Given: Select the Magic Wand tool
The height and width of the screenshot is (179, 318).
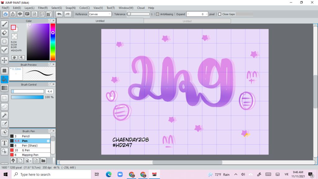Looking at the screenshot, I should tap(4, 115).
